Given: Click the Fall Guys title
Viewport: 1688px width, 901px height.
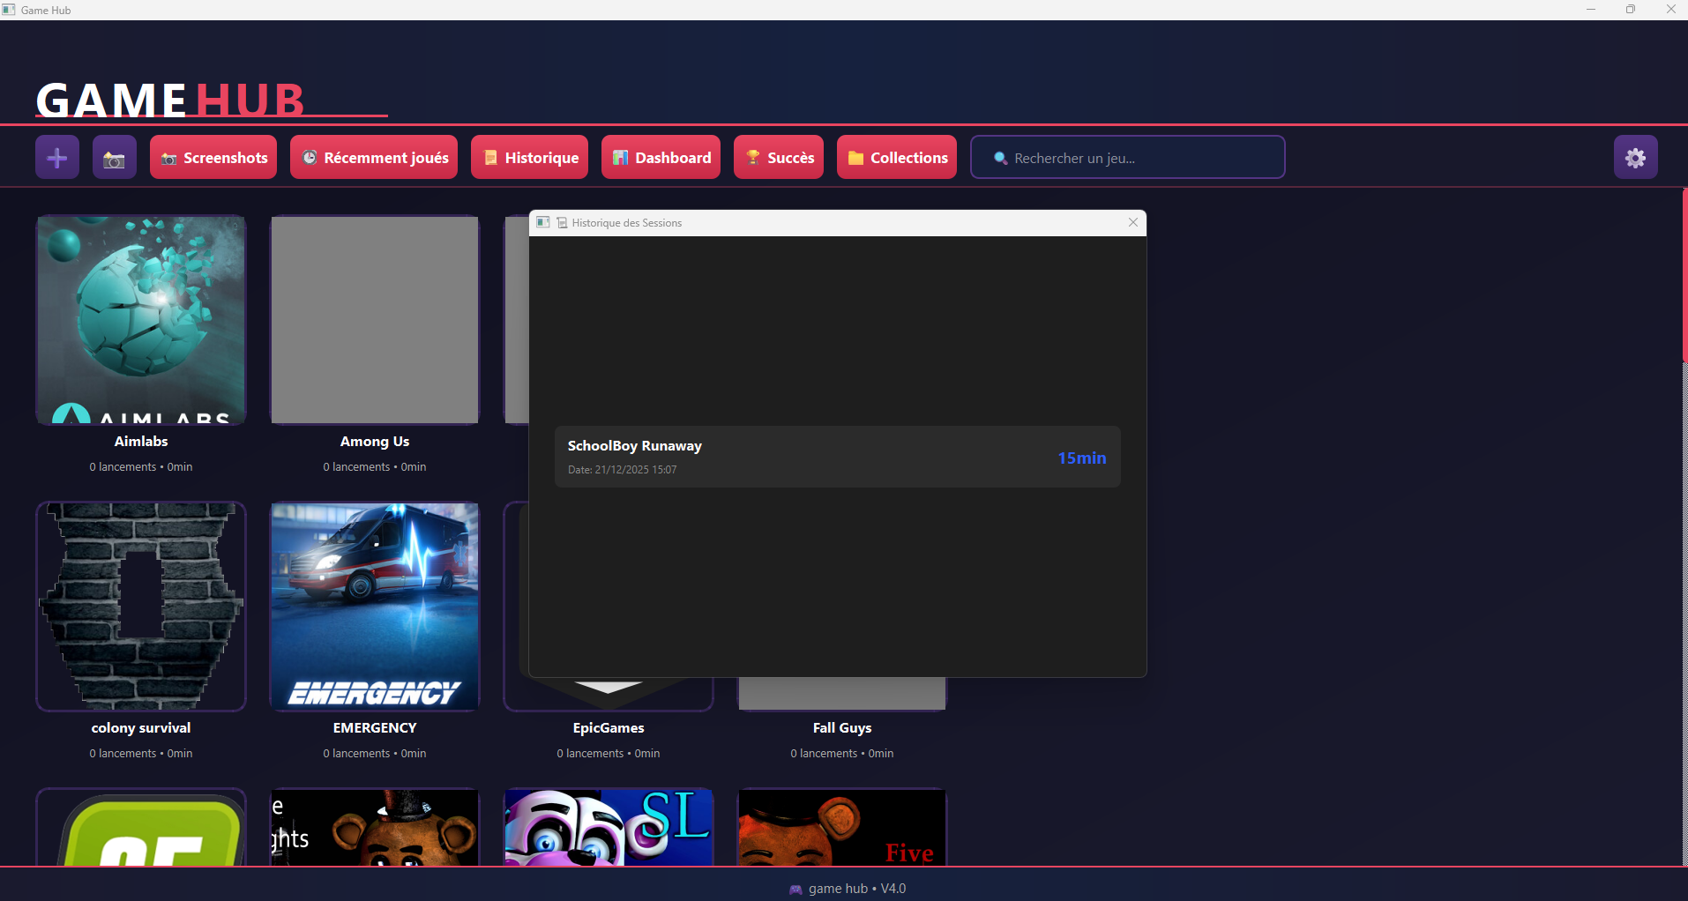Looking at the screenshot, I should 842,728.
